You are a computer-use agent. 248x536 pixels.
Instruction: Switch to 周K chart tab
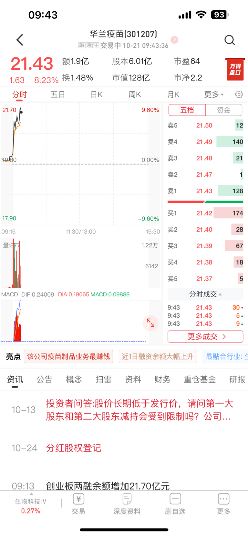coord(135,94)
